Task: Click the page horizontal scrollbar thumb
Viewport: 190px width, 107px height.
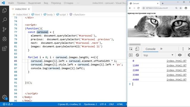Action: [x=135, y=44]
